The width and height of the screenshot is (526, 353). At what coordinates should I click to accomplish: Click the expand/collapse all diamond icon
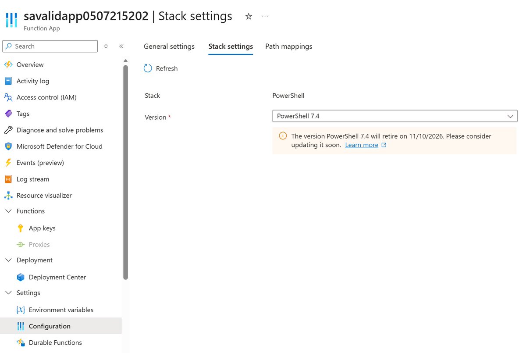point(106,46)
